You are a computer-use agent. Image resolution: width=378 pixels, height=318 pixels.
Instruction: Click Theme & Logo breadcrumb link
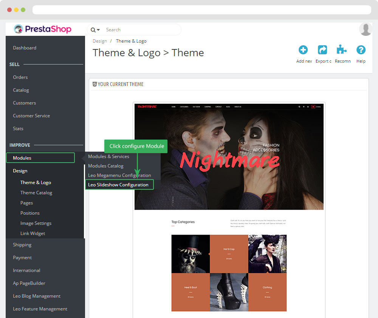[131, 41]
